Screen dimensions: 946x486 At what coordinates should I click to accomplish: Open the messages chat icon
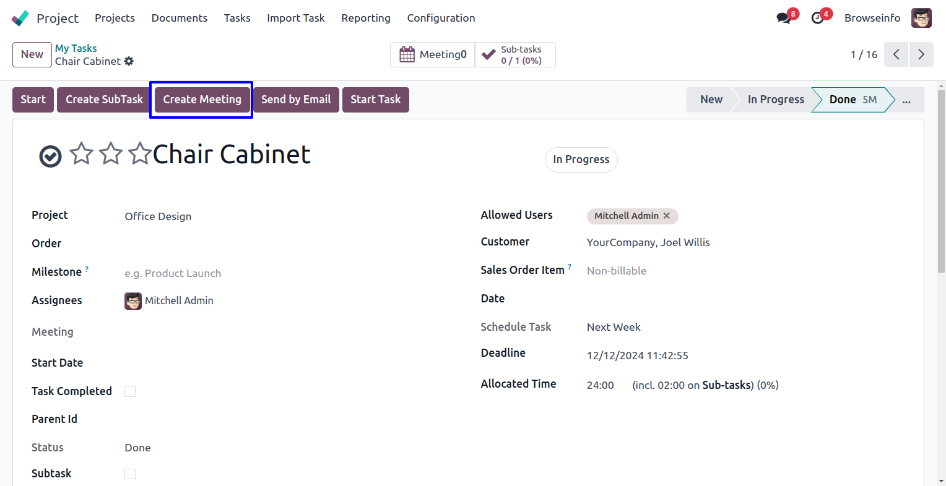click(x=784, y=18)
